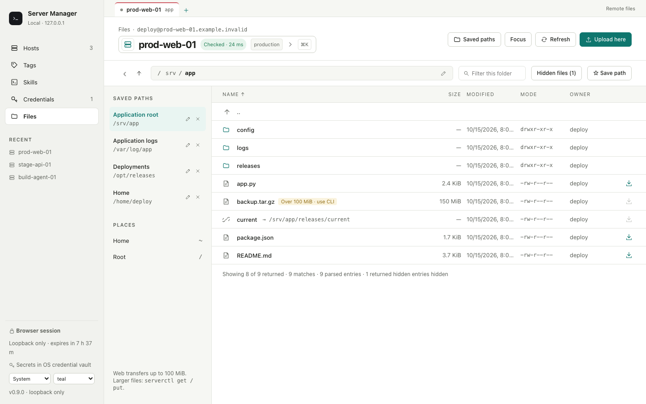Download the app.py file
The width and height of the screenshot is (646, 404).
pos(629,184)
